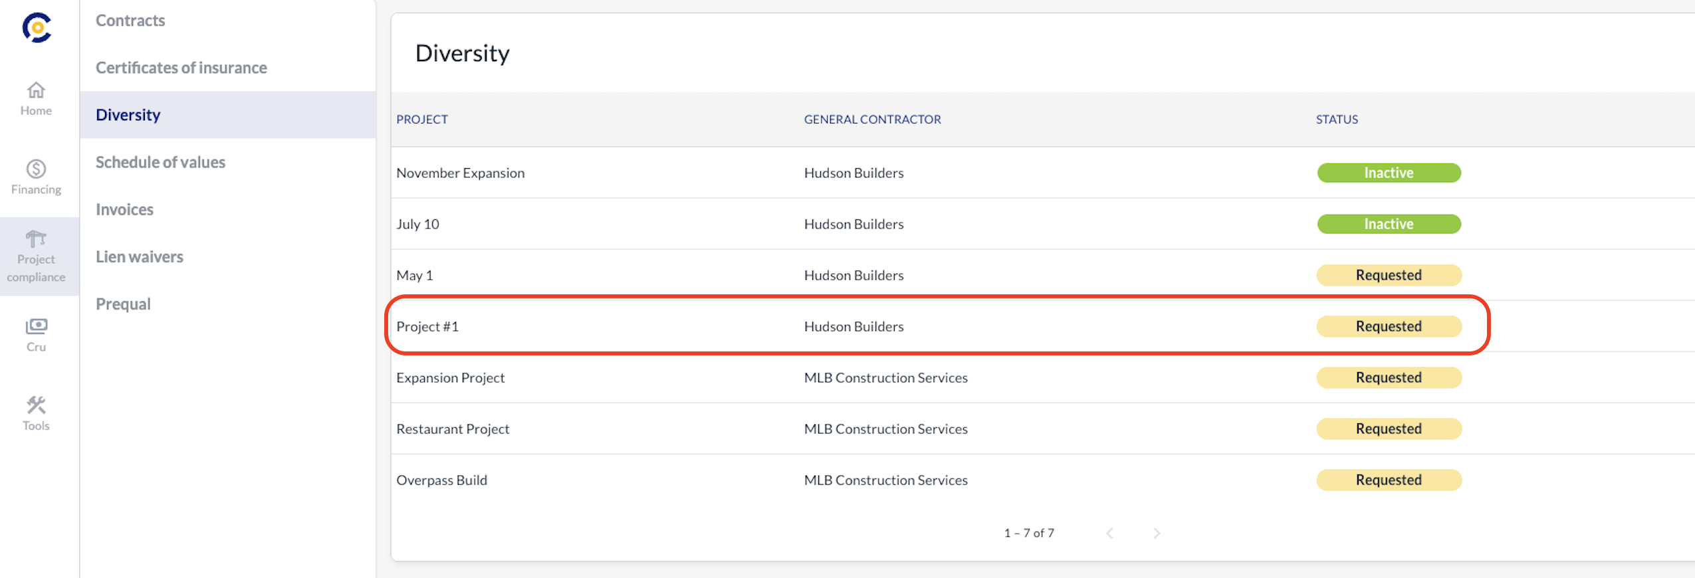
Task: Select the Project compliance crane icon
Action: tap(36, 239)
